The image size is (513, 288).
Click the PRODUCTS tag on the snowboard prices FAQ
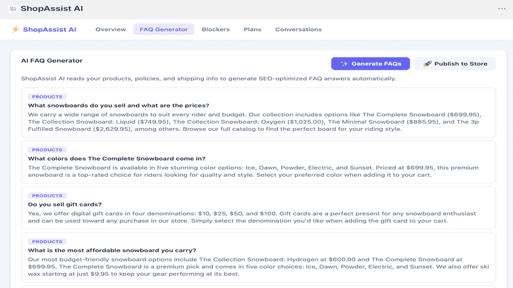point(47,96)
